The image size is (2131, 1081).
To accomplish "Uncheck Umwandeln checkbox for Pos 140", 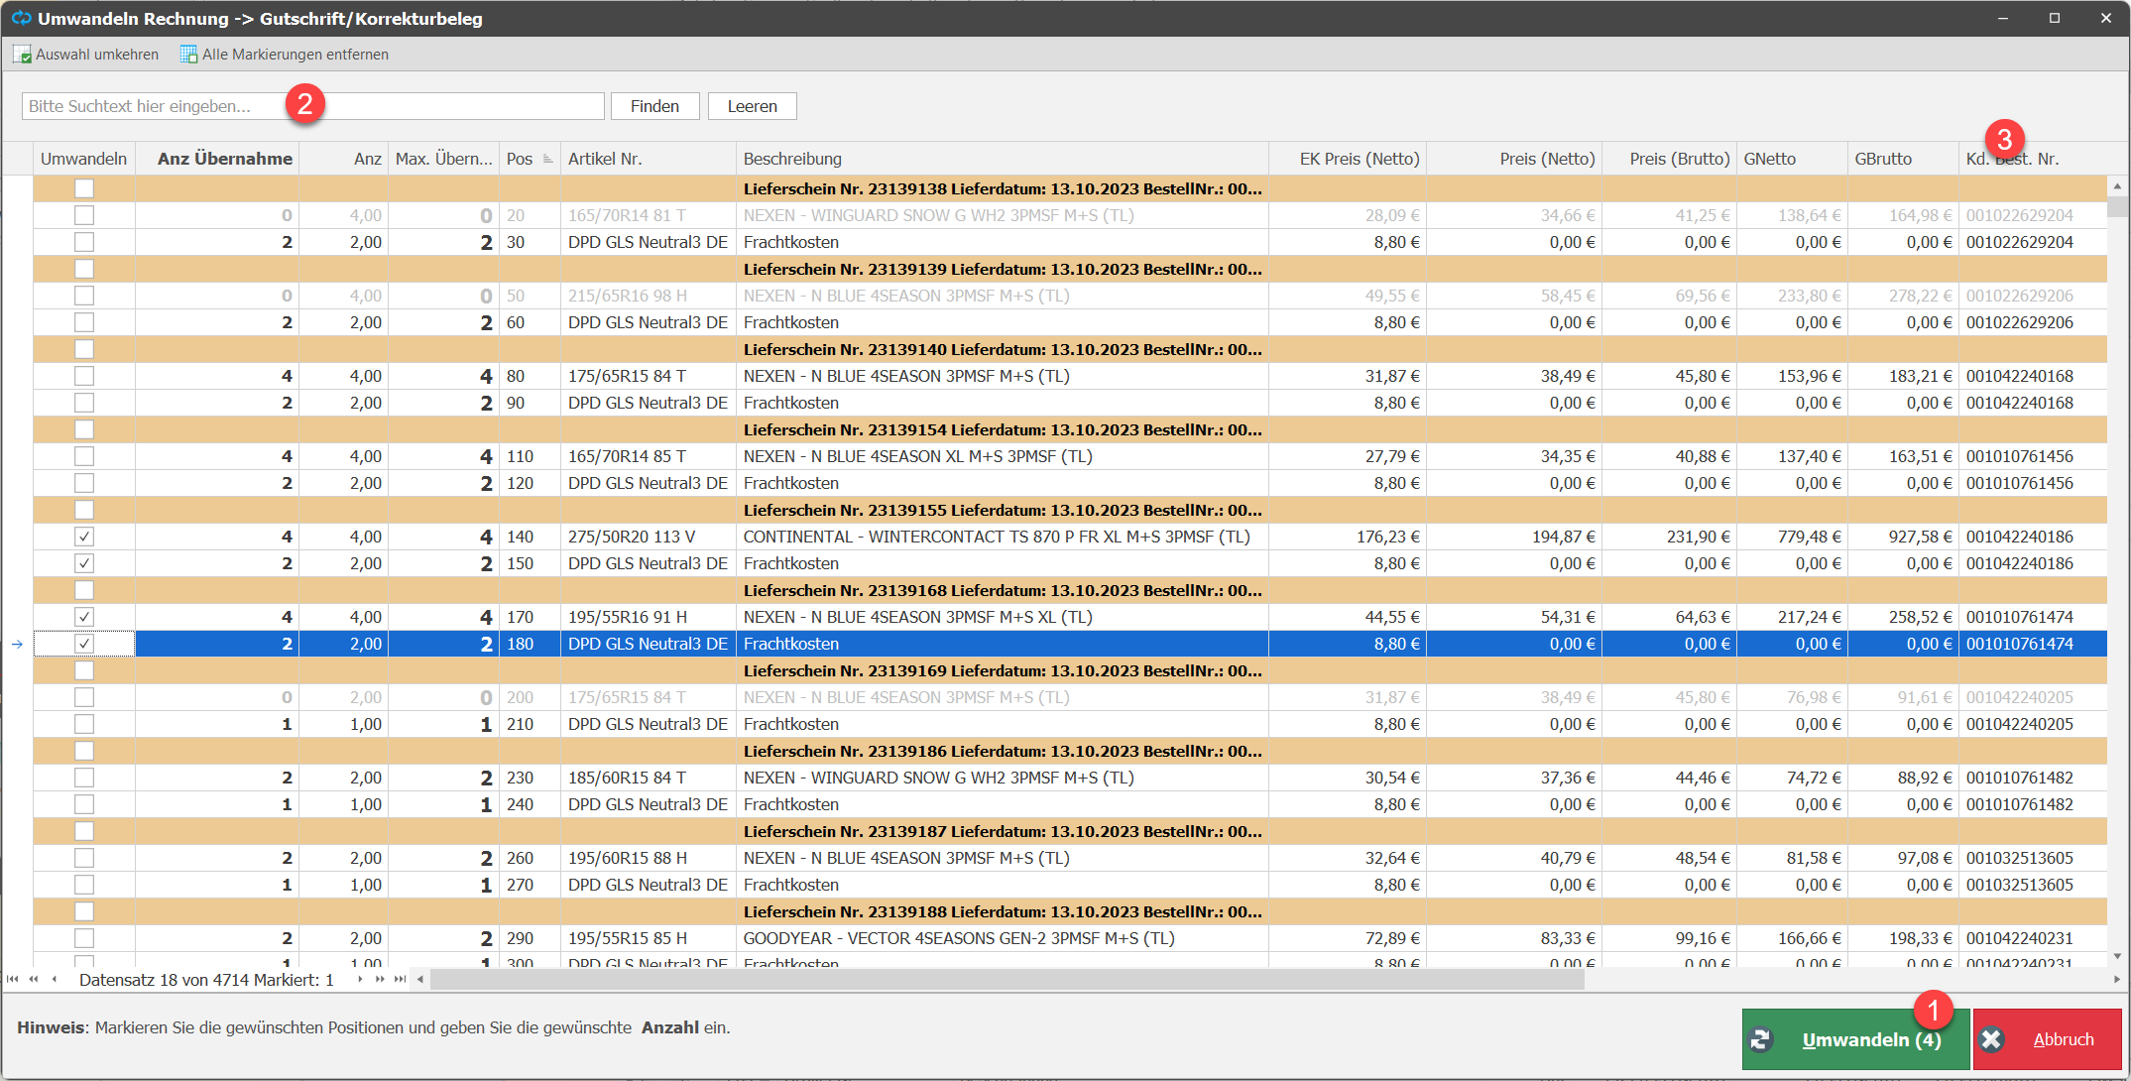I will pyautogui.click(x=84, y=537).
